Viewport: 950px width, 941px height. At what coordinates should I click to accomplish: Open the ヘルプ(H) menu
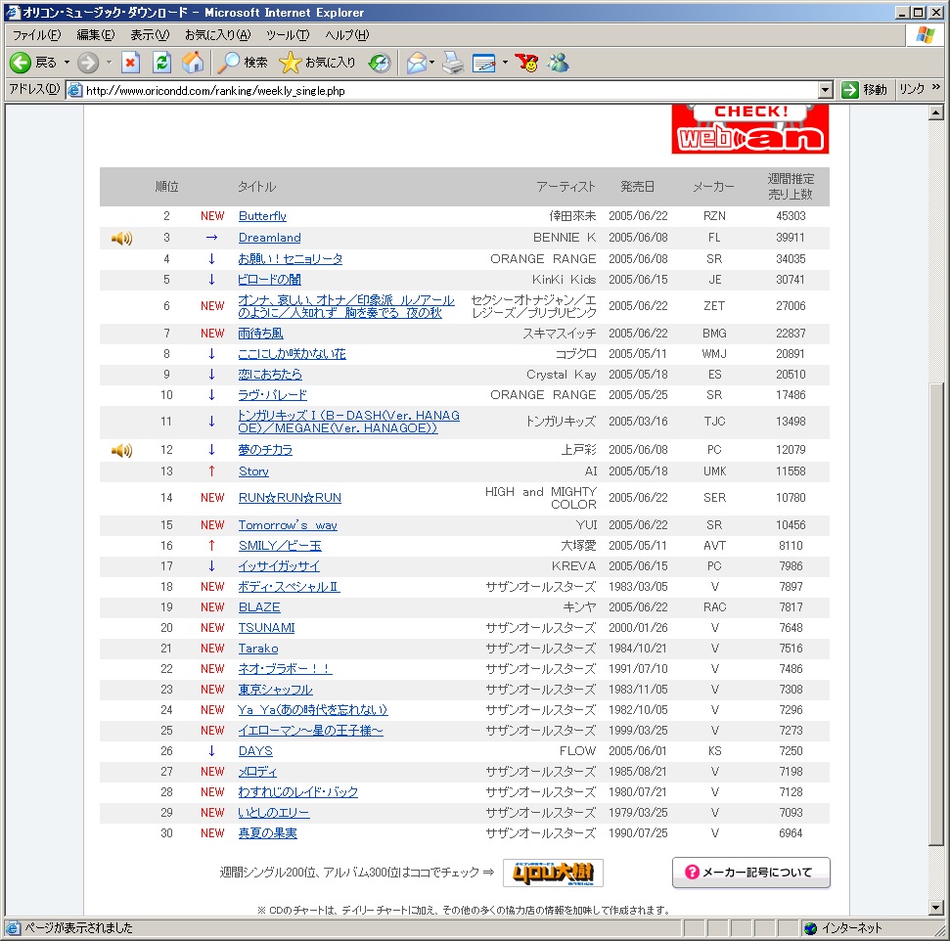[x=347, y=35]
